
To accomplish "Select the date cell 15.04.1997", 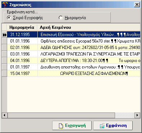I will point(22,74).
